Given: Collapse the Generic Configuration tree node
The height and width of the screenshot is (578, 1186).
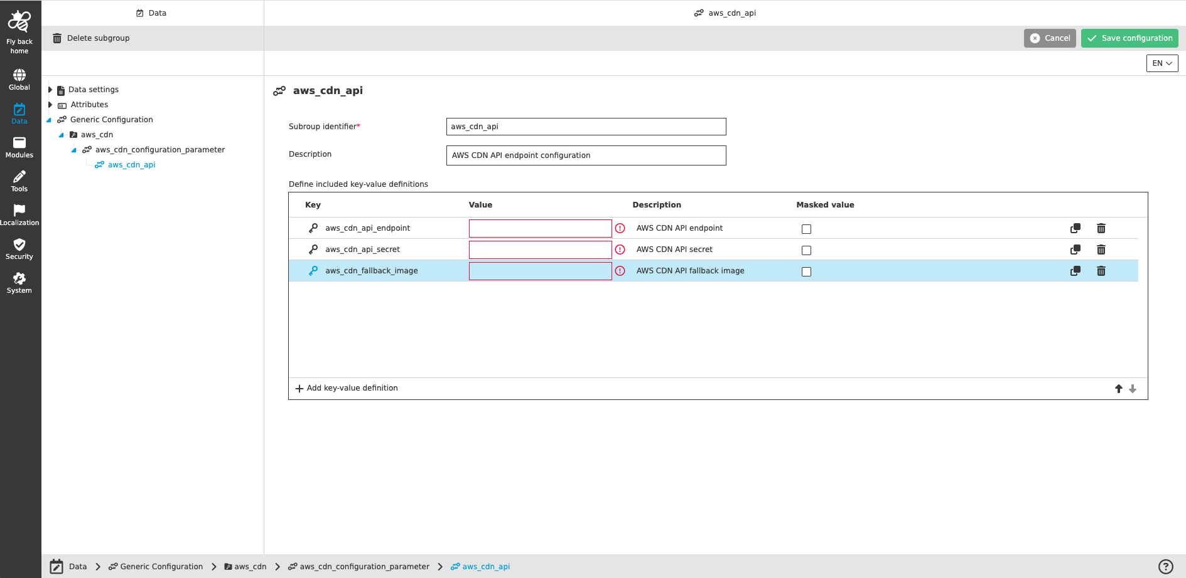Looking at the screenshot, I should [x=48, y=119].
